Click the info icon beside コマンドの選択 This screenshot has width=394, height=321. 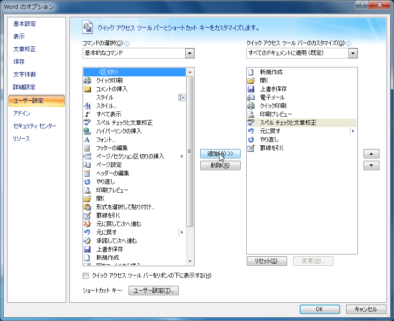point(127,44)
